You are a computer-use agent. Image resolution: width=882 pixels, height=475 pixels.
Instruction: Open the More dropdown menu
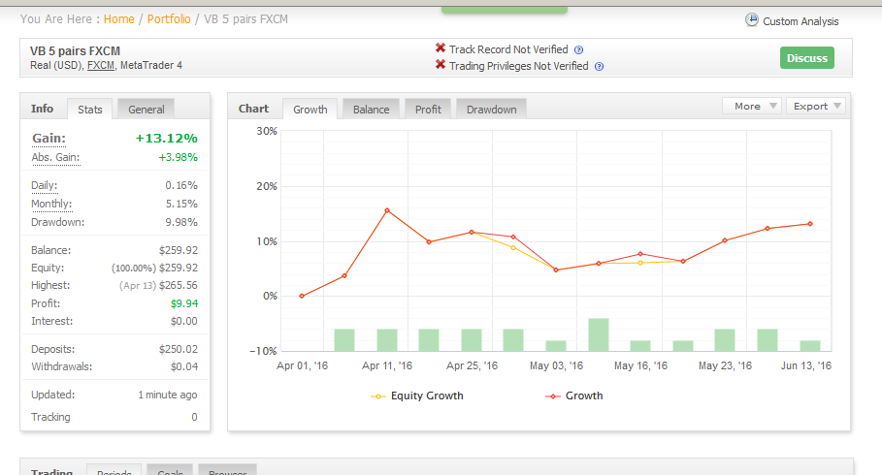click(752, 107)
